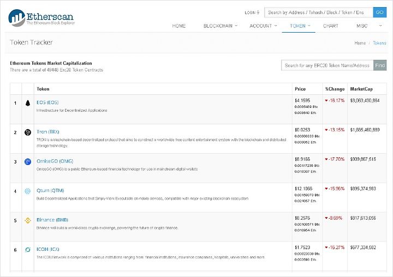
Task: Click the Binance market cap value
Action: point(363,218)
